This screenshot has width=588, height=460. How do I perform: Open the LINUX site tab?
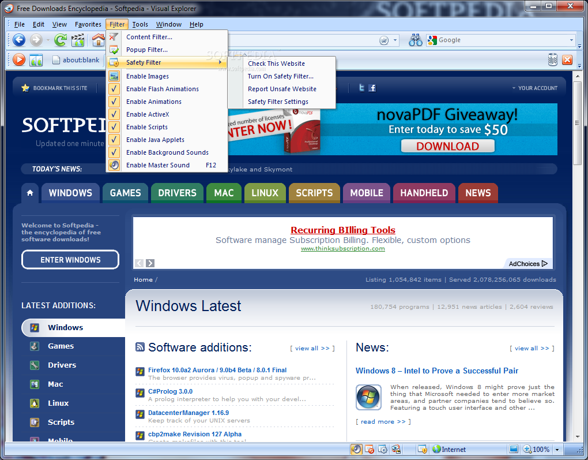pyautogui.click(x=265, y=193)
